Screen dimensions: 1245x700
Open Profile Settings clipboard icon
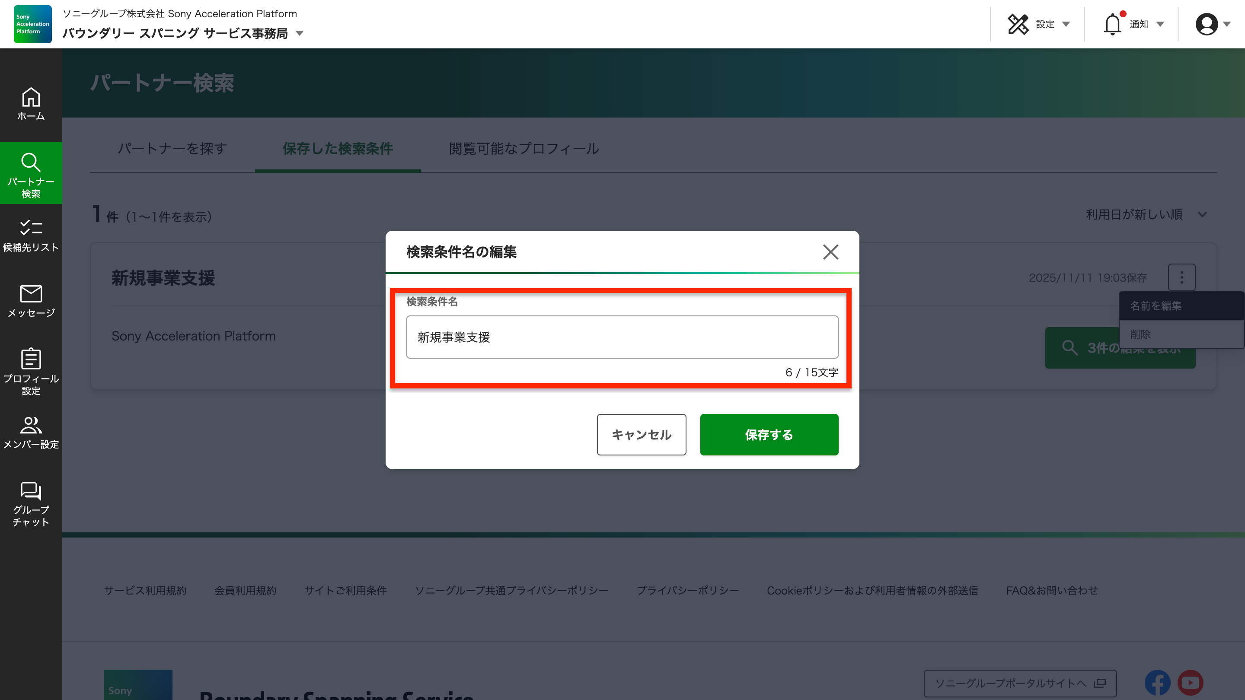[31, 359]
